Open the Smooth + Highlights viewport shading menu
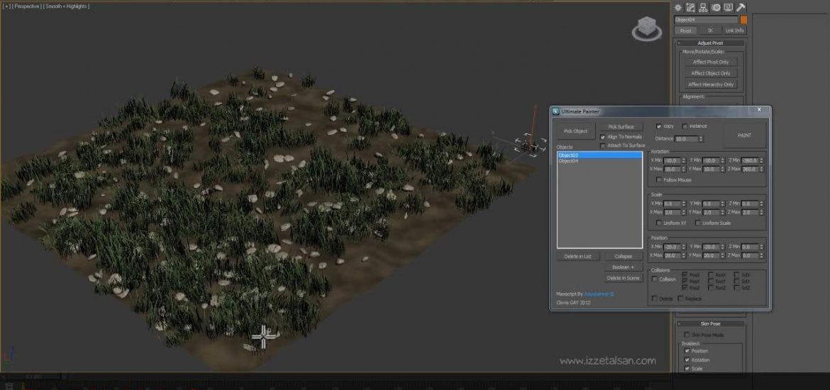830x390 pixels. (68, 6)
